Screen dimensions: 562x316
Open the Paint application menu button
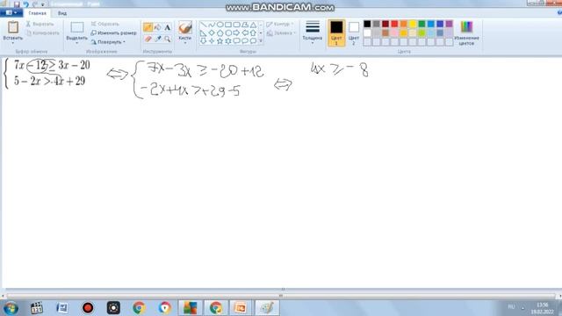[x=11, y=13]
